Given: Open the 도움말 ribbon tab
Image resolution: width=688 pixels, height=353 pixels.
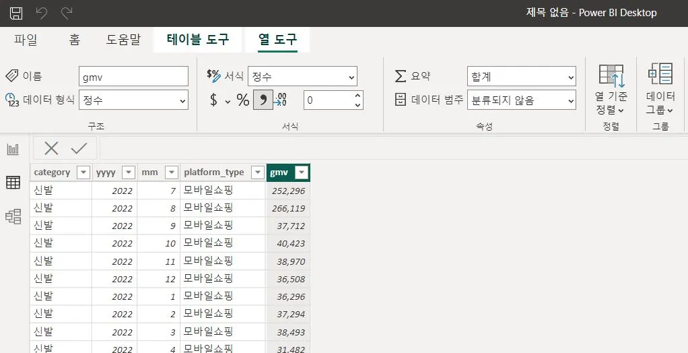Looking at the screenshot, I should 123,40.
